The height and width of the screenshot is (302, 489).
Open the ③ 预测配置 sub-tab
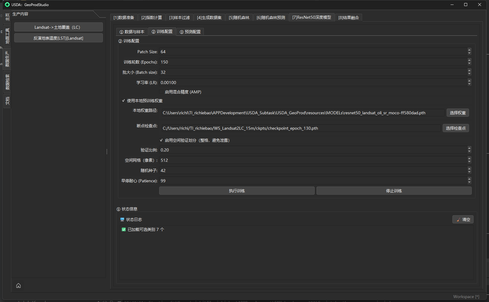coord(190,32)
